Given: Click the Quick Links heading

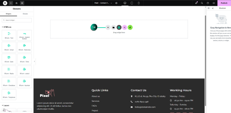Looking at the screenshot, I should tap(100, 90).
